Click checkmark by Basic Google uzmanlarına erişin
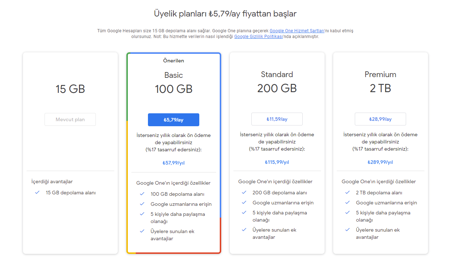Screen dimensions: 451x270 [142, 204]
